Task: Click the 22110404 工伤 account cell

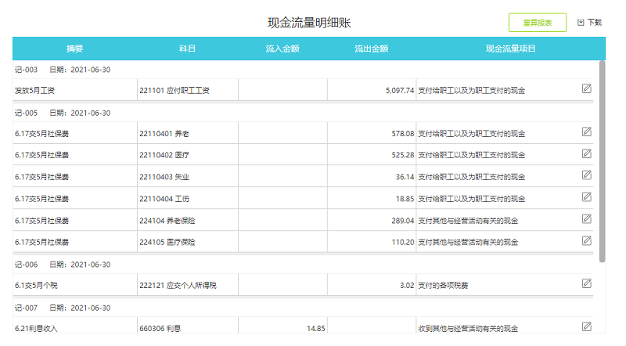Action: (188, 199)
